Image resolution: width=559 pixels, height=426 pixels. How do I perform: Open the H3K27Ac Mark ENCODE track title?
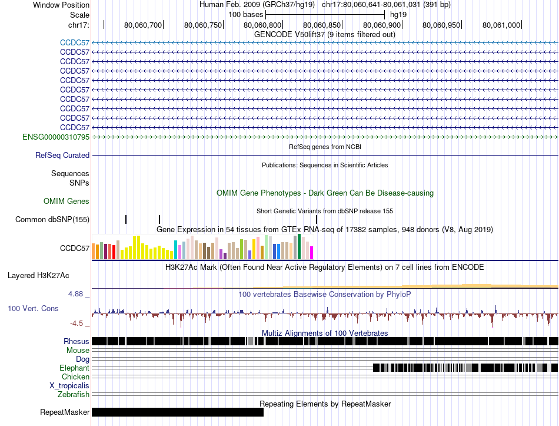click(325, 268)
